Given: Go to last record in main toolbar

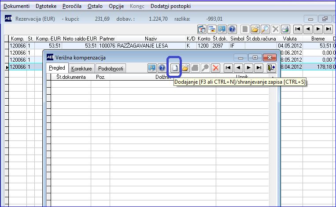Looking at the screenshot, I should [x=328, y=30].
